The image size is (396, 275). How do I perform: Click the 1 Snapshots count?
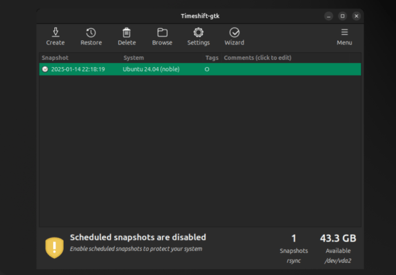click(x=294, y=238)
